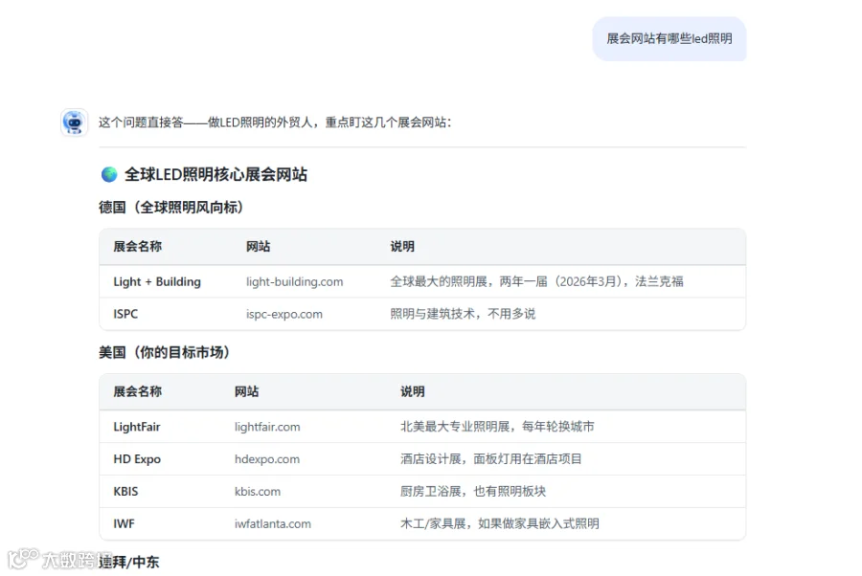
Task: Click the Light + Building table cell
Action: click(157, 281)
